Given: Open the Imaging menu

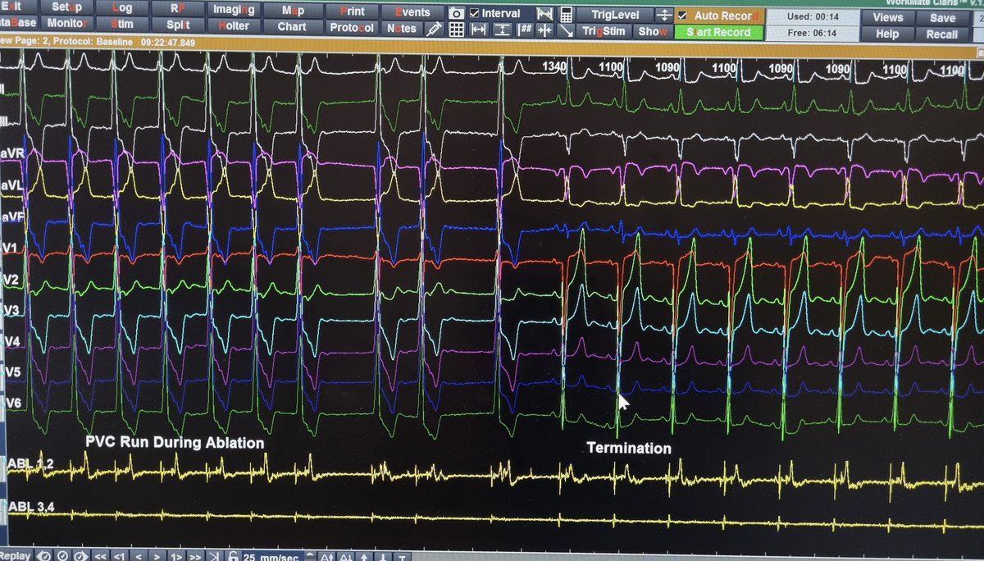Looking at the screenshot, I should (234, 11).
